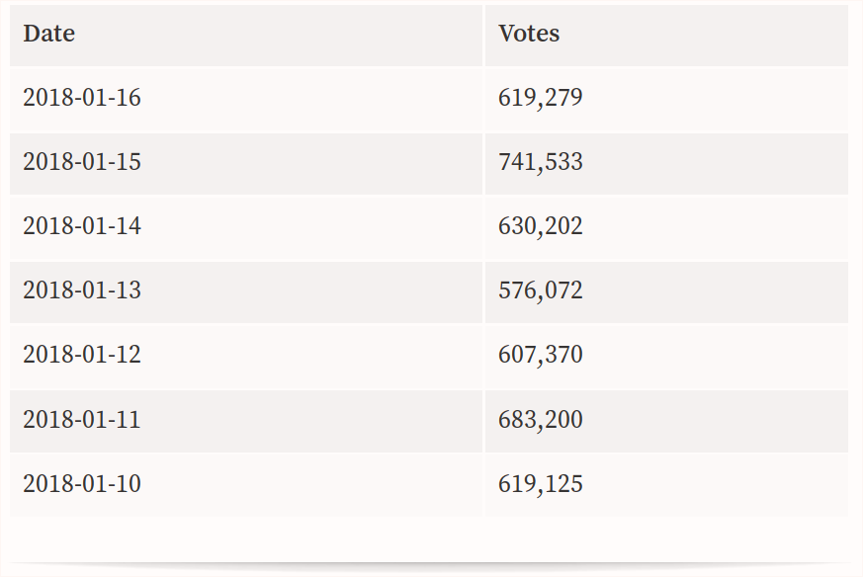The height and width of the screenshot is (578, 864).
Task: Select the 619,125 votes cell
Action: click(x=666, y=485)
